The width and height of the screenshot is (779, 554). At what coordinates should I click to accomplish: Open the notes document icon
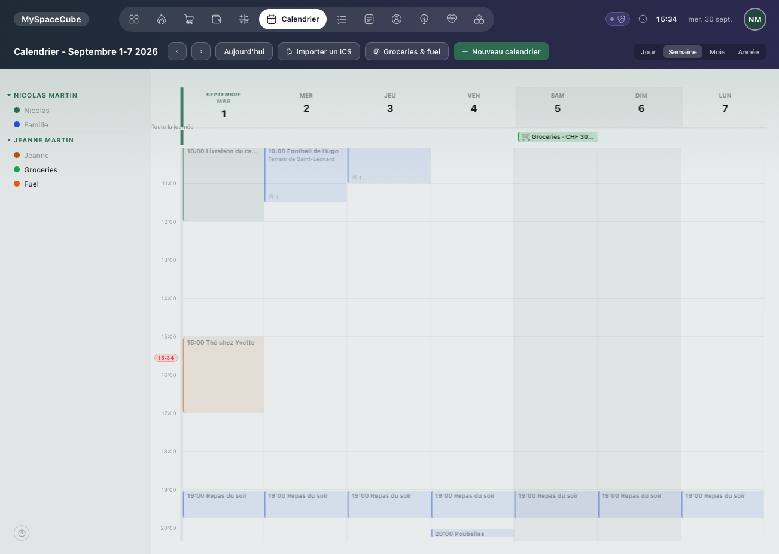pos(369,19)
